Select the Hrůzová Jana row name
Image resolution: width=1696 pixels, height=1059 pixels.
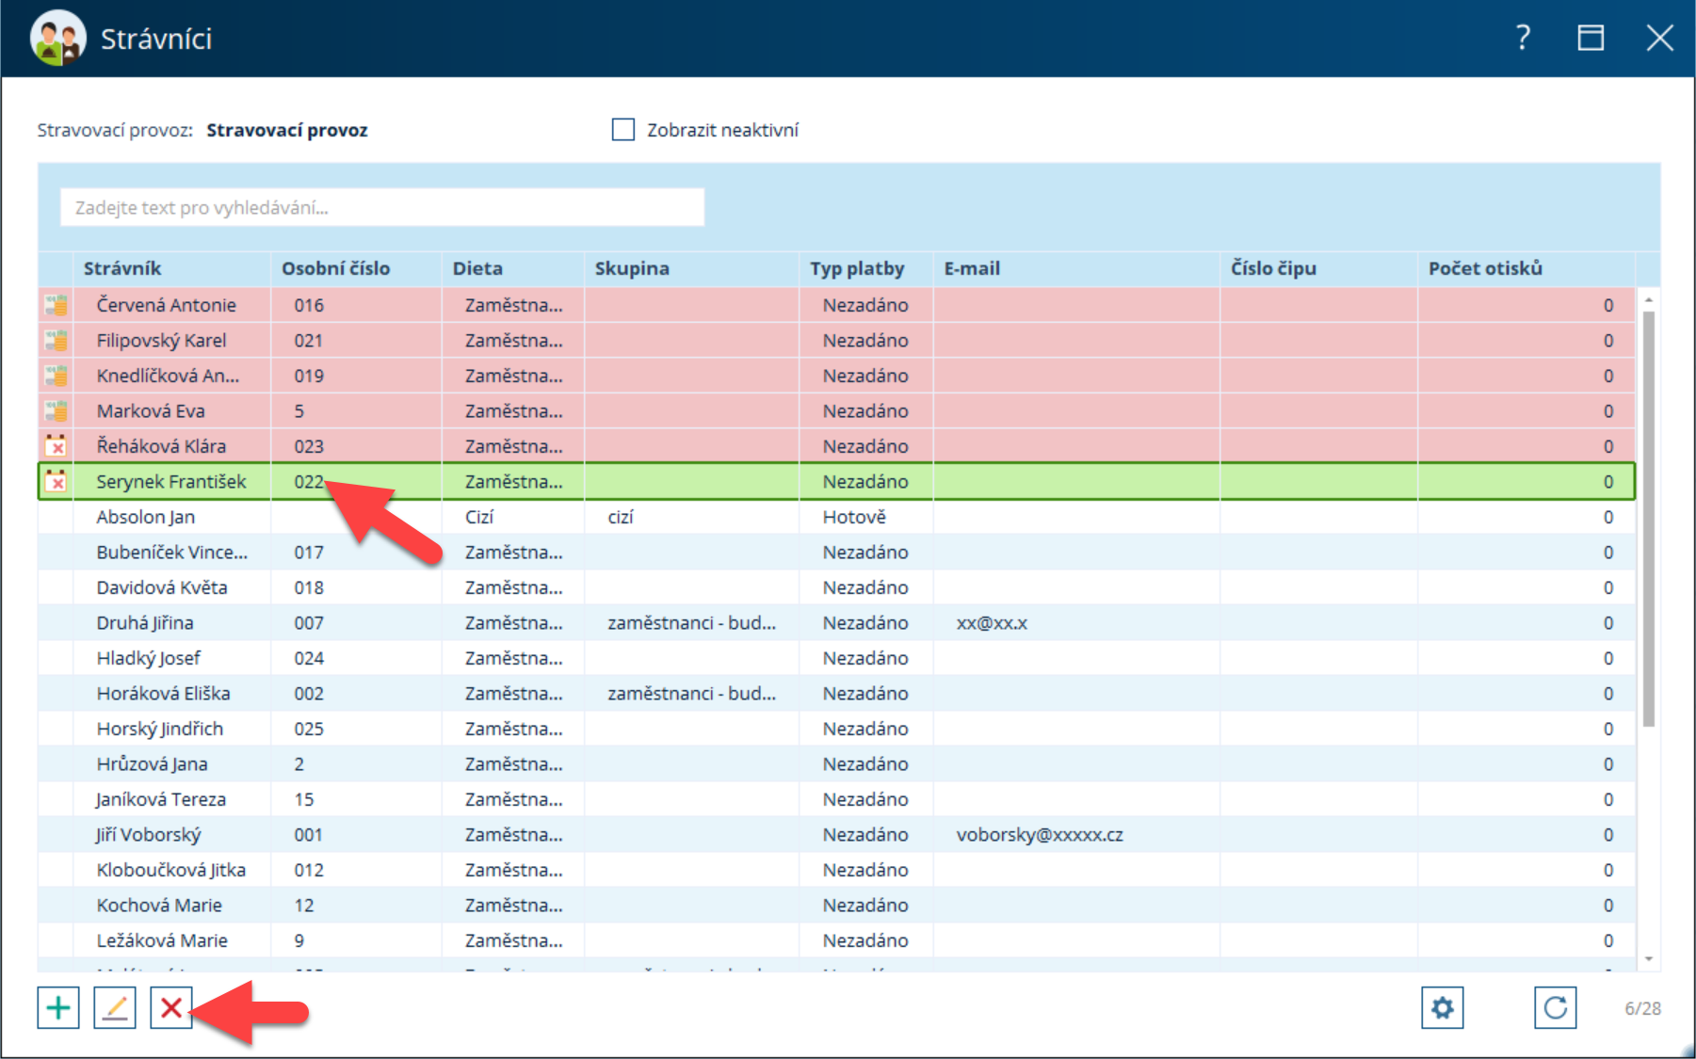153,763
